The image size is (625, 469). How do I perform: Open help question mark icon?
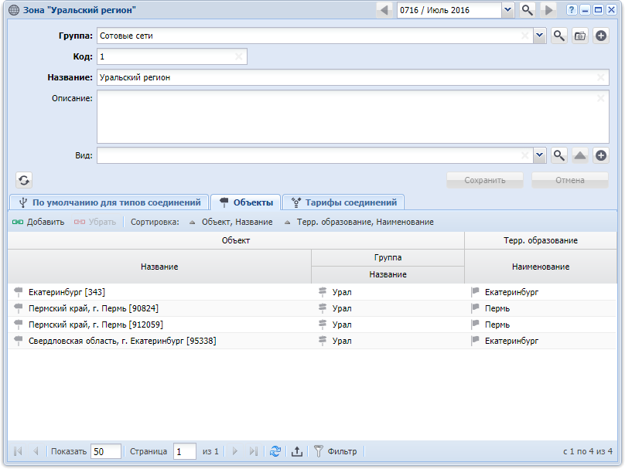point(572,10)
